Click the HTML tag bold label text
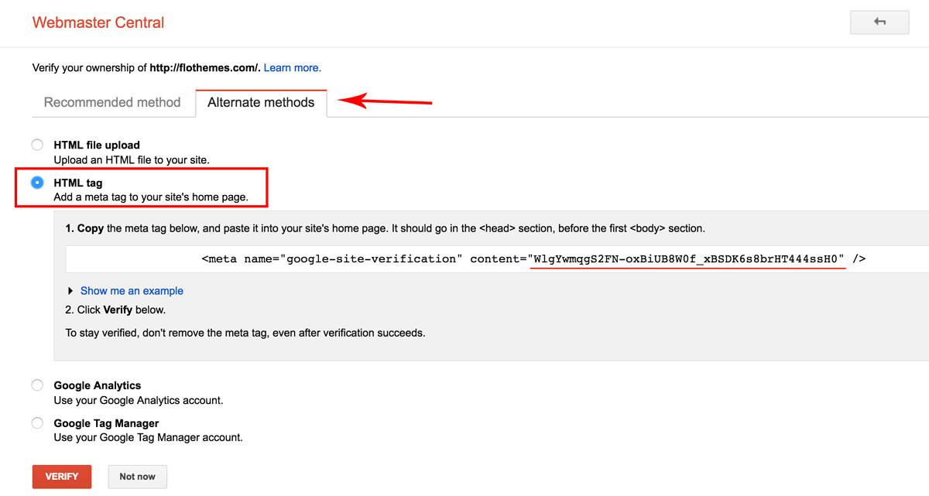The width and height of the screenshot is (929, 496). point(77,183)
